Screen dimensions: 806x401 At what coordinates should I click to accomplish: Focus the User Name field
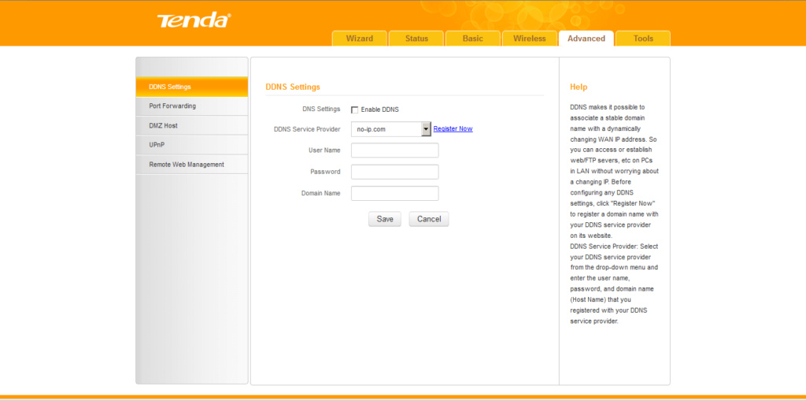pyautogui.click(x=394, y=150)
